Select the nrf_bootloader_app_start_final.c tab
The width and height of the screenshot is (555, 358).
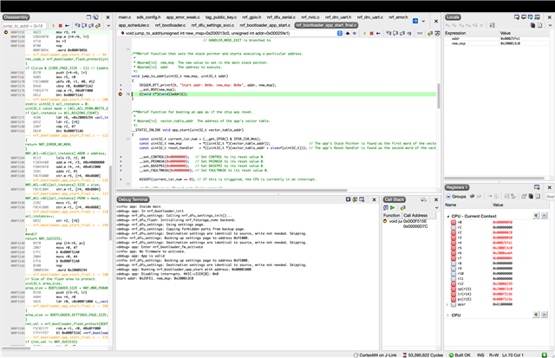point(326,25)
